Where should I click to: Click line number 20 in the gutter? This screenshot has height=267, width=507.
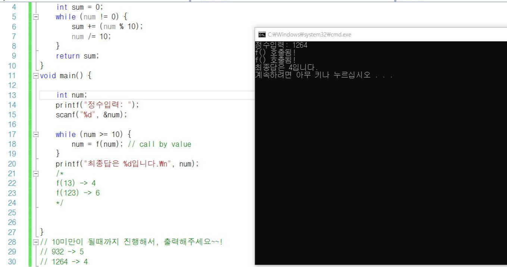click(12, 164)
